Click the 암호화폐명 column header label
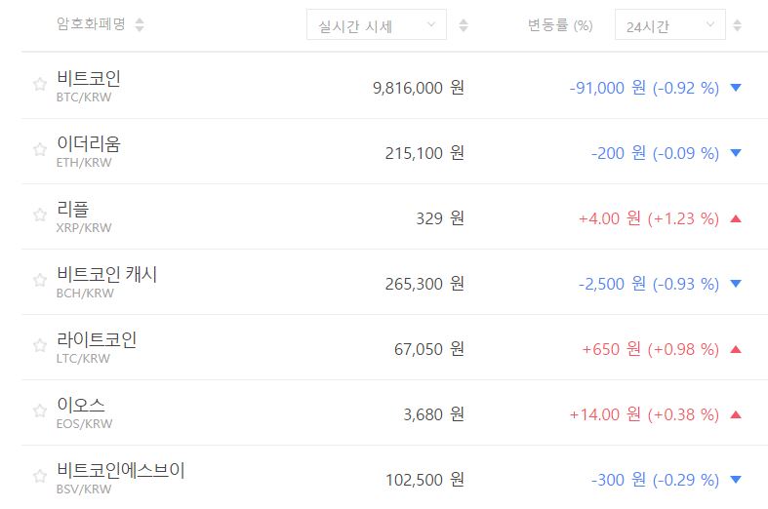 point(91,24)
